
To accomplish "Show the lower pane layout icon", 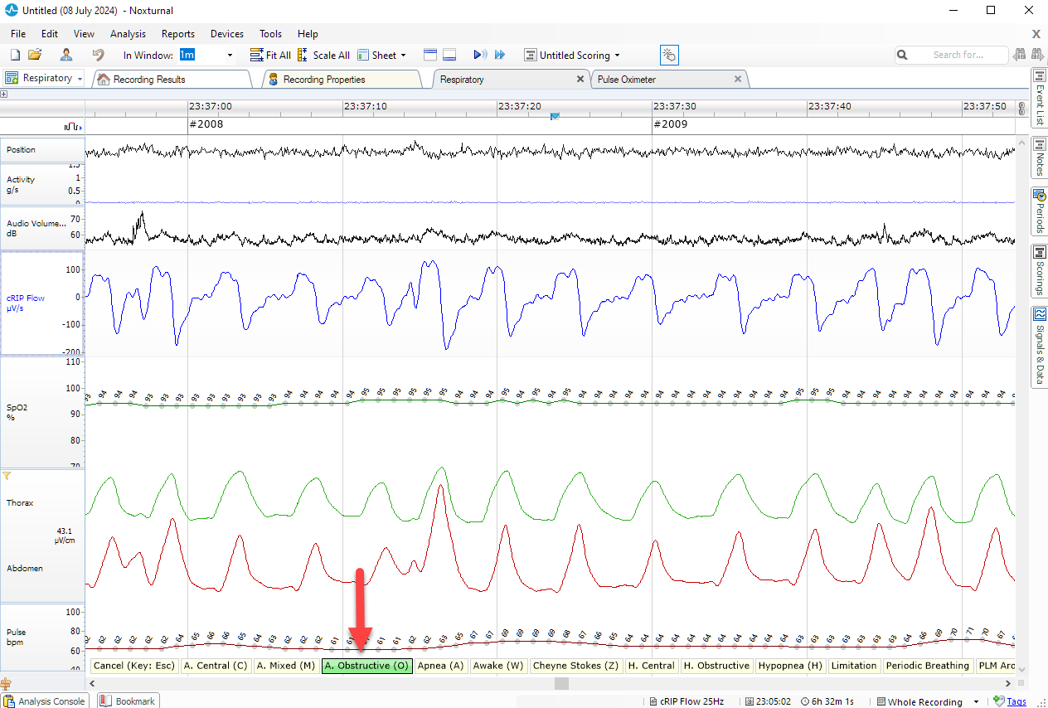I will (449, 55).
